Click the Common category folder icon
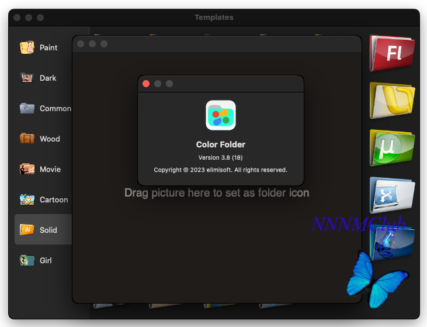Image resolution: width=427 pixels, height=327 pixels. pyautogui.click(x=27, y=108)
